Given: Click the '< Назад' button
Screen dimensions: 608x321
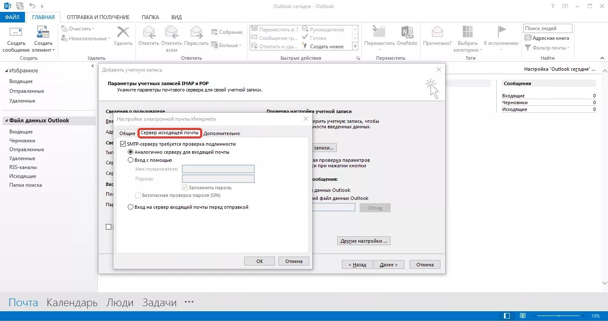Looking at the screenshot, I should [x=357, y=265].
